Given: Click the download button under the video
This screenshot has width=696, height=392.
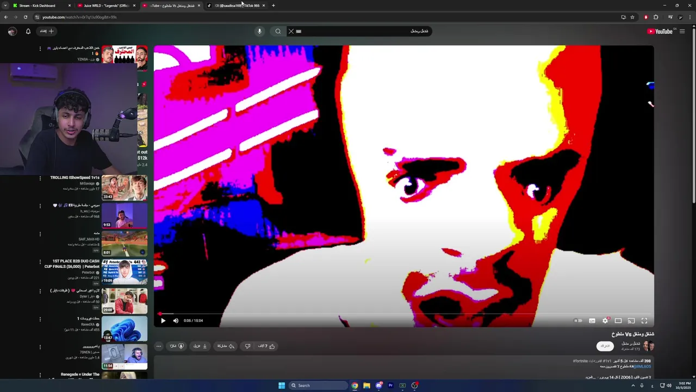Looking at the screenshot, I should tap(201, 346).
